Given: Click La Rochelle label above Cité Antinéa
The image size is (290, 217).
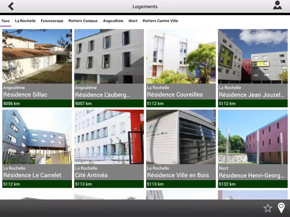Looking at the screenshot, I should (x=86, y=168).
